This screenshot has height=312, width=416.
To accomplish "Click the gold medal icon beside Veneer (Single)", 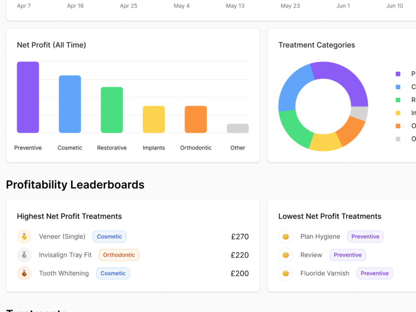I will [24, 236].
